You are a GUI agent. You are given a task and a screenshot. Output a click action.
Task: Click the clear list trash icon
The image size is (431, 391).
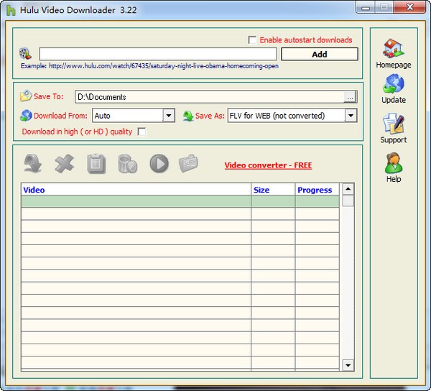tap(128, 164)
